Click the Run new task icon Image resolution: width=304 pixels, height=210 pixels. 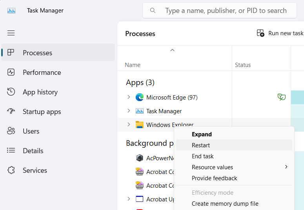(260, 33)
